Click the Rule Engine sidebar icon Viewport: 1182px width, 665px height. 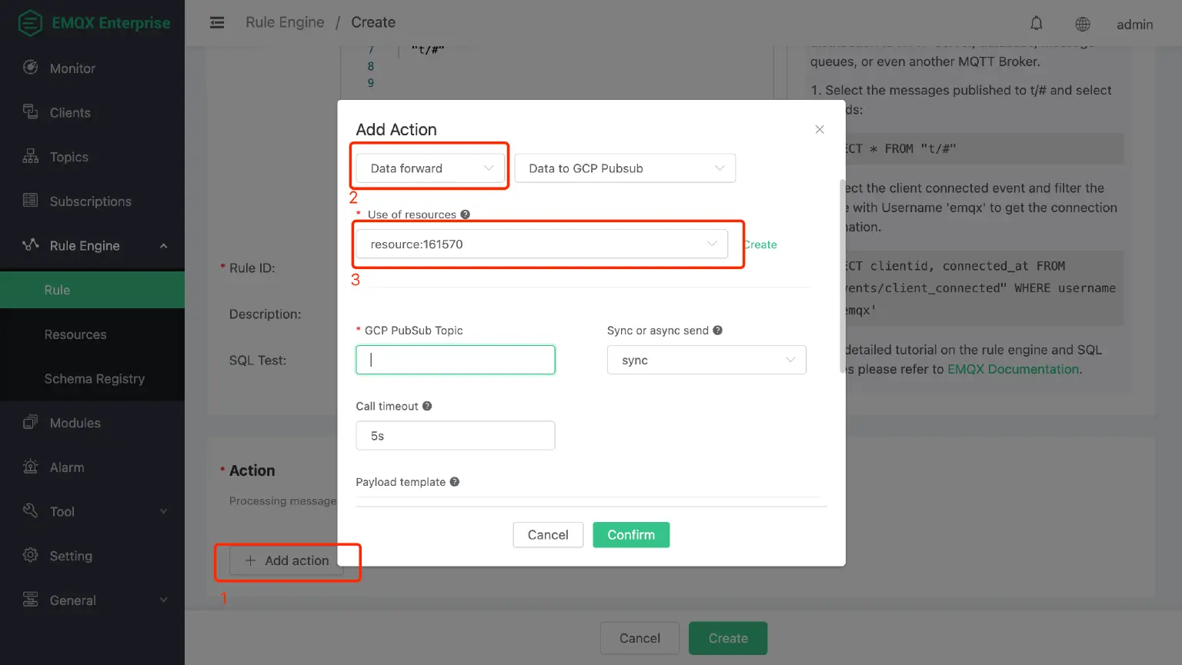click(x=31, y=245)
